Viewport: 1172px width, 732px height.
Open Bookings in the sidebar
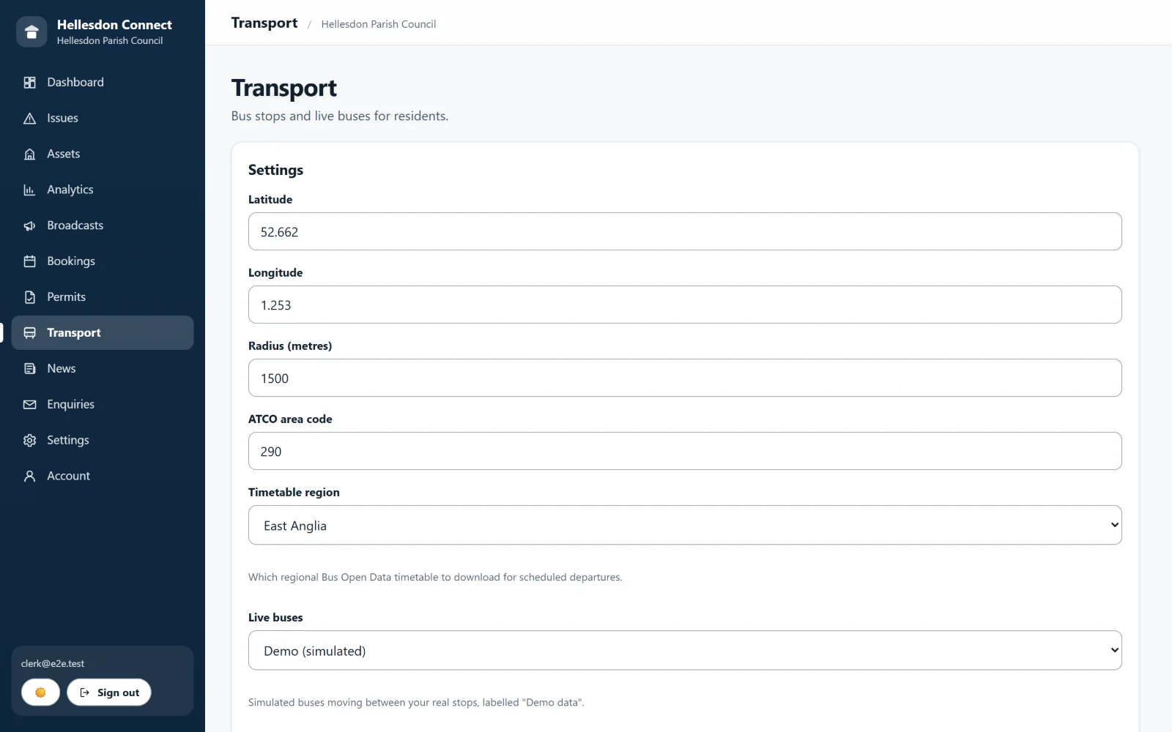point(103,262)
